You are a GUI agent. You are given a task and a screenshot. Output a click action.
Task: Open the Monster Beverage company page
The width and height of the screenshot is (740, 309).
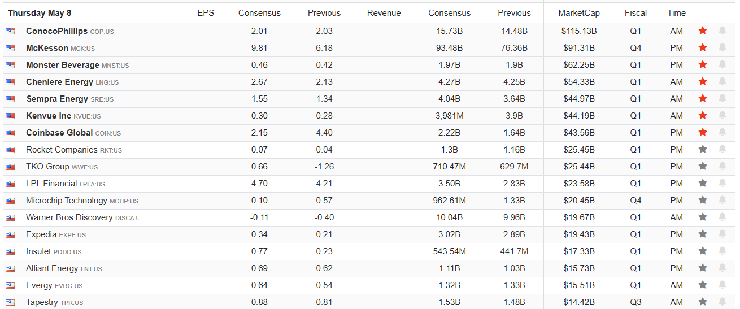pyautogui.click(x=63, y=65)
